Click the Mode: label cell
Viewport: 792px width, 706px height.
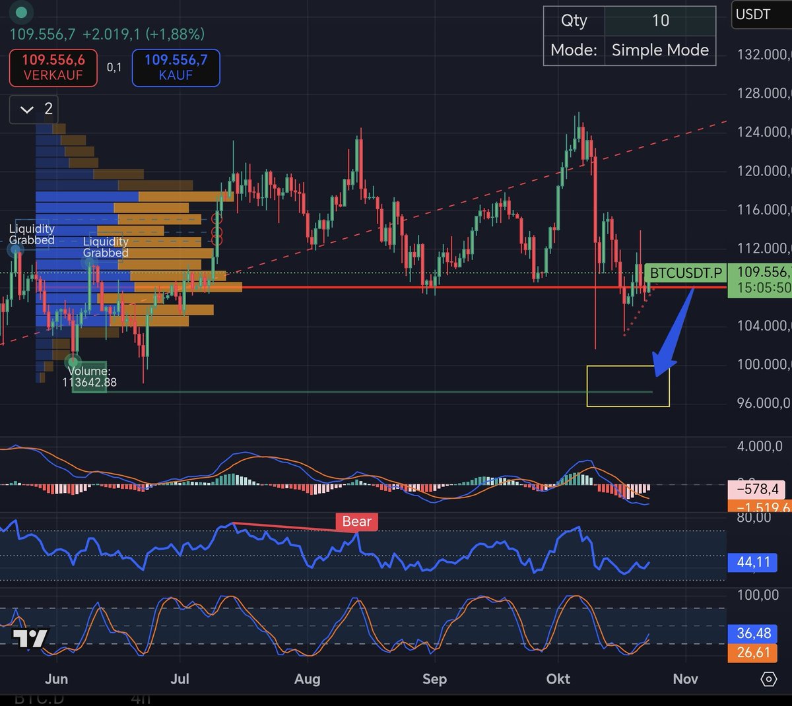(574, 50)
